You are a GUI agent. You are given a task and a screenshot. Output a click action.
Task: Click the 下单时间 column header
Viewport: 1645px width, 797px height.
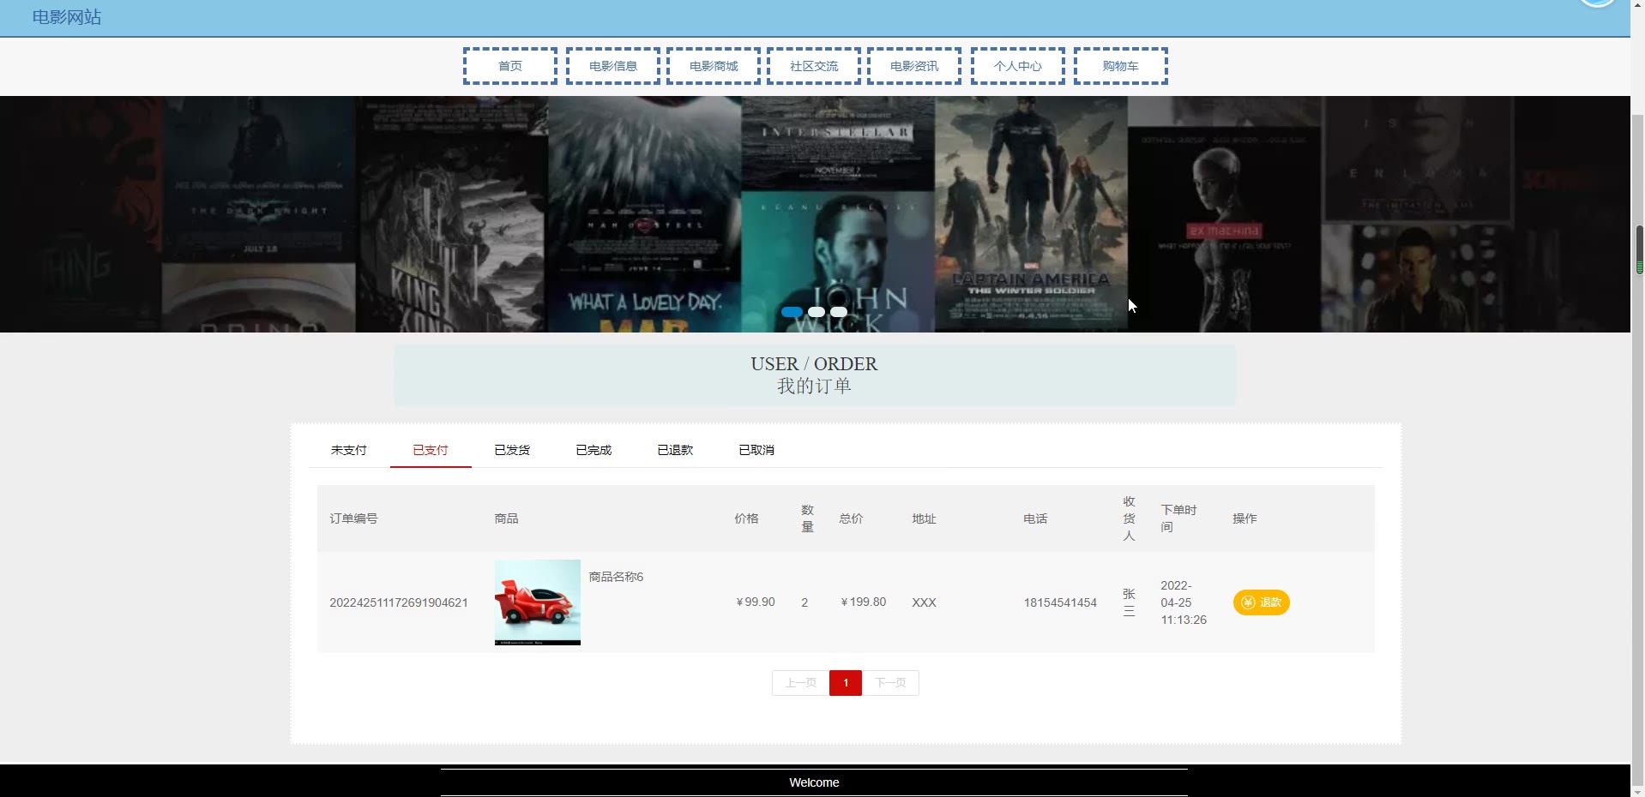click(x=1178, y=518)
